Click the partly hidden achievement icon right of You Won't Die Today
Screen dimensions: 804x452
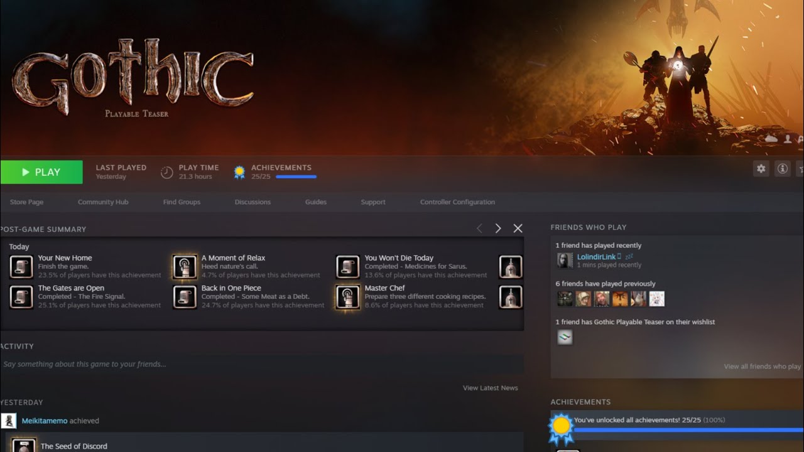[x=511, y=267]
